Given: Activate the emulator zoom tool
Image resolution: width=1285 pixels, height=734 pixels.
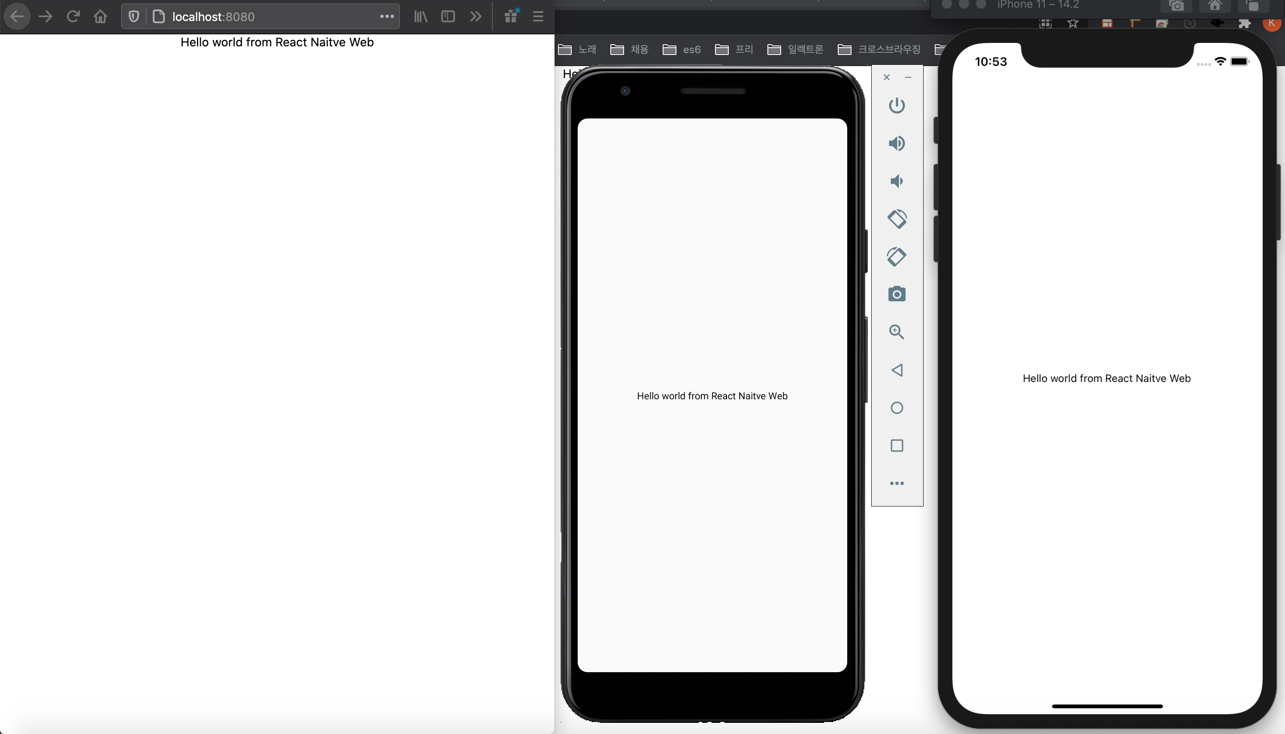Looking at the screenshot, I should point(897,332).
